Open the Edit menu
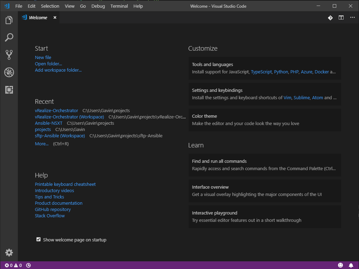Image resolution: width=359 pixels, height=269 pixels. click(31, 6)
